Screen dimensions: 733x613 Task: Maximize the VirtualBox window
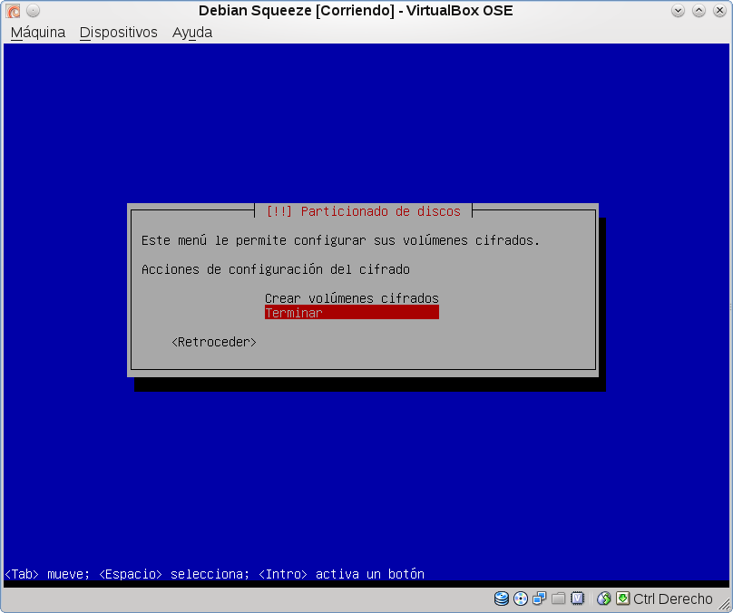(699, 10)
